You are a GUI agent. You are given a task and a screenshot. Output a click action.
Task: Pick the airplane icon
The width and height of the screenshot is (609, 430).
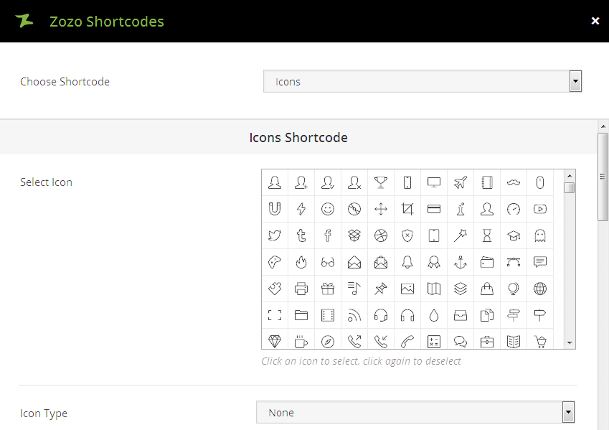point(461,182)
